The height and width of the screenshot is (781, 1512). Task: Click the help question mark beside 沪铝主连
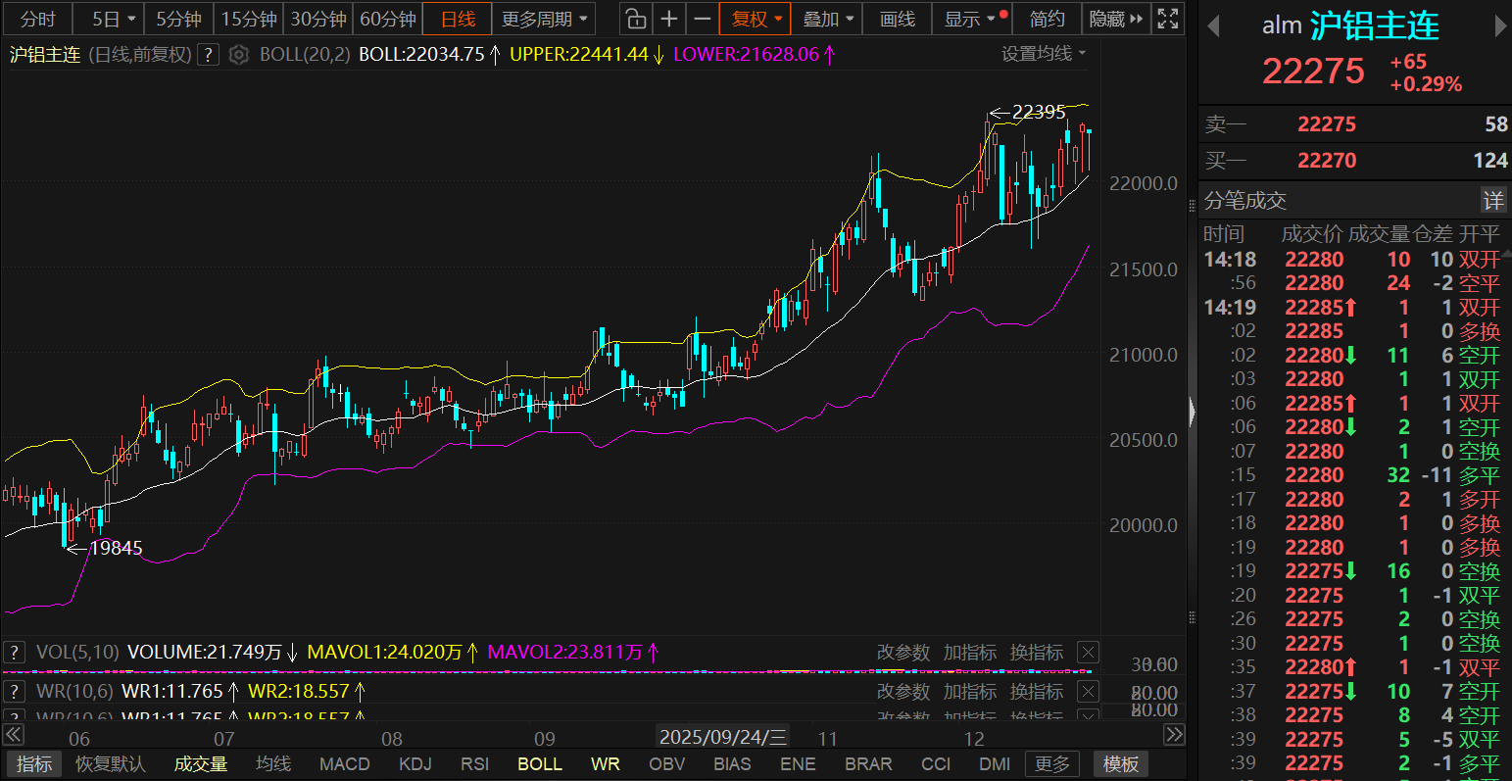tap(208, 55)
